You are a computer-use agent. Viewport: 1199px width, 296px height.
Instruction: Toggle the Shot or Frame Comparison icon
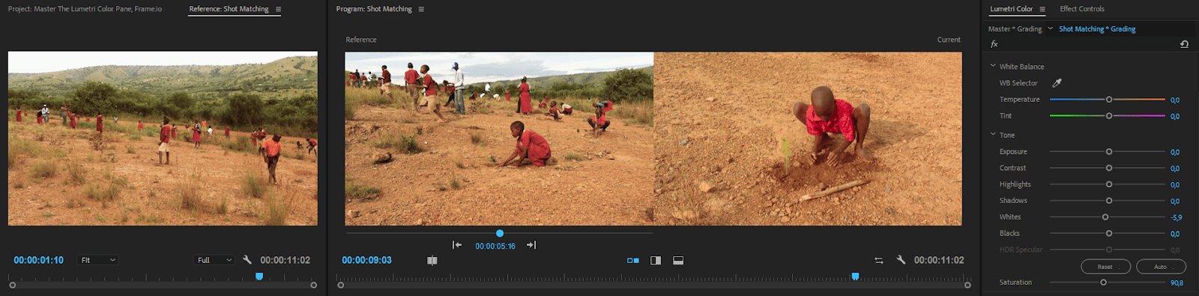[x=432, y=260]
